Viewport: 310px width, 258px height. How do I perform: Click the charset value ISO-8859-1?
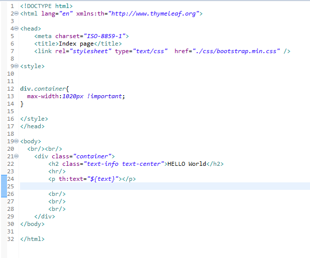[x=104, y=36]
